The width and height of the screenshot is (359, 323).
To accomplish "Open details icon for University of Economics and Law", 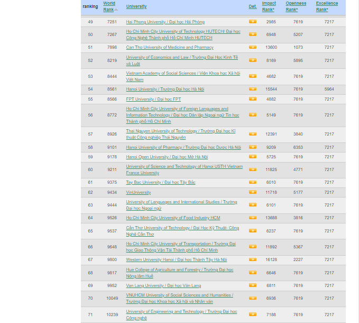I will pos(253,60).
